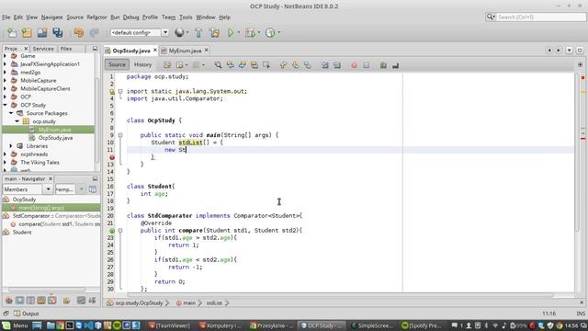The height and width of the screenshot is (331, 588).
Task: Expand the Libraries node
Action: pos(11,146)
